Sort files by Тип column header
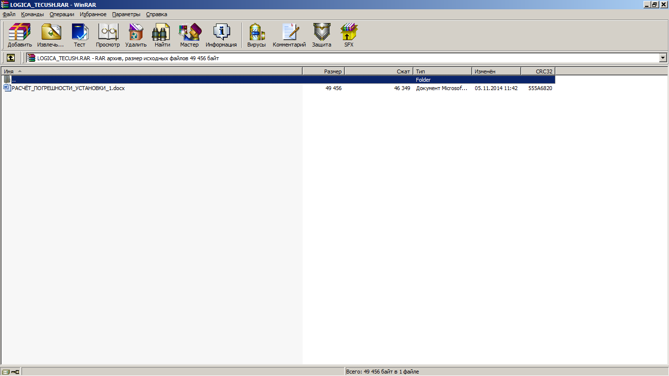This screenshot has width=669, height=376. [x=443, y=71]
